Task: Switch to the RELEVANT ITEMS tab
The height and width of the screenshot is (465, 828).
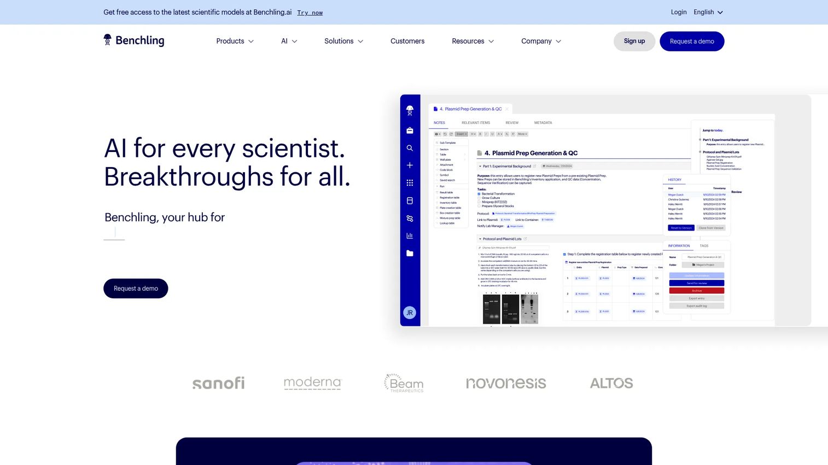Action: click(x=476, y=123)
